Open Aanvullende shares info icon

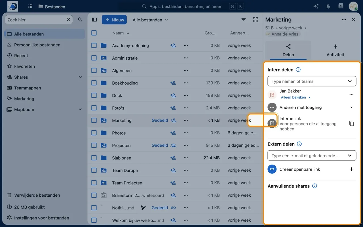pyautogui.click(x=315, y=186)
